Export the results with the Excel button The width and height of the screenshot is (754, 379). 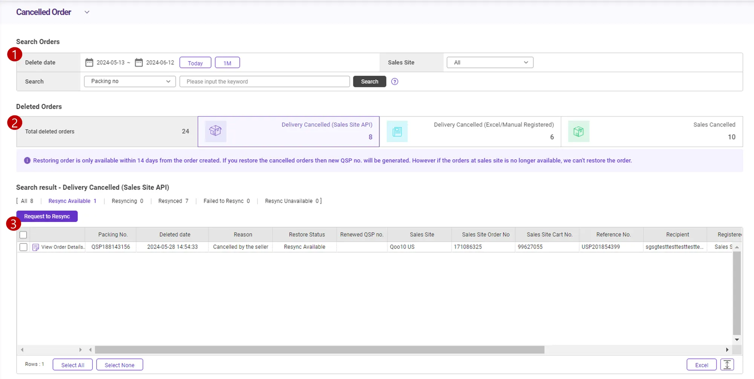702,365
